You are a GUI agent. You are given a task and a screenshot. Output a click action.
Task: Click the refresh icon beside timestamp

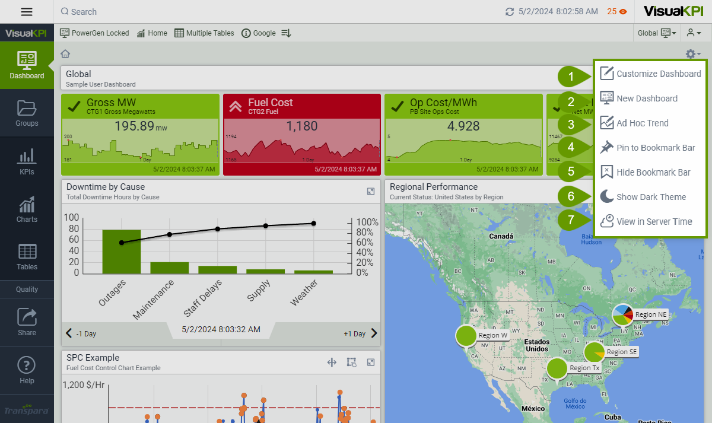[x=509, y=12]
